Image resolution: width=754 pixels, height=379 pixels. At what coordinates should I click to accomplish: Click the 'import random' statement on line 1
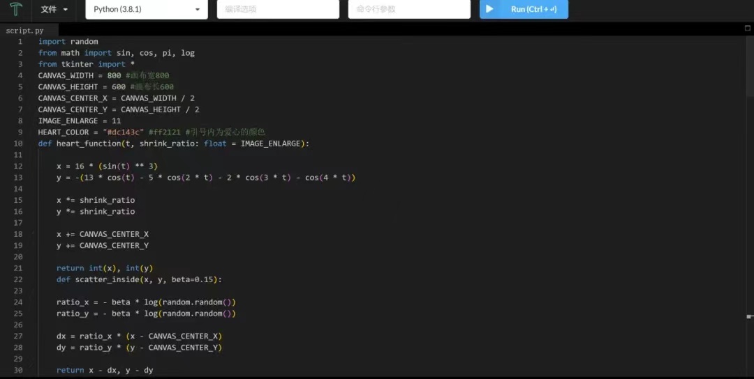click(x=68, y=42)
